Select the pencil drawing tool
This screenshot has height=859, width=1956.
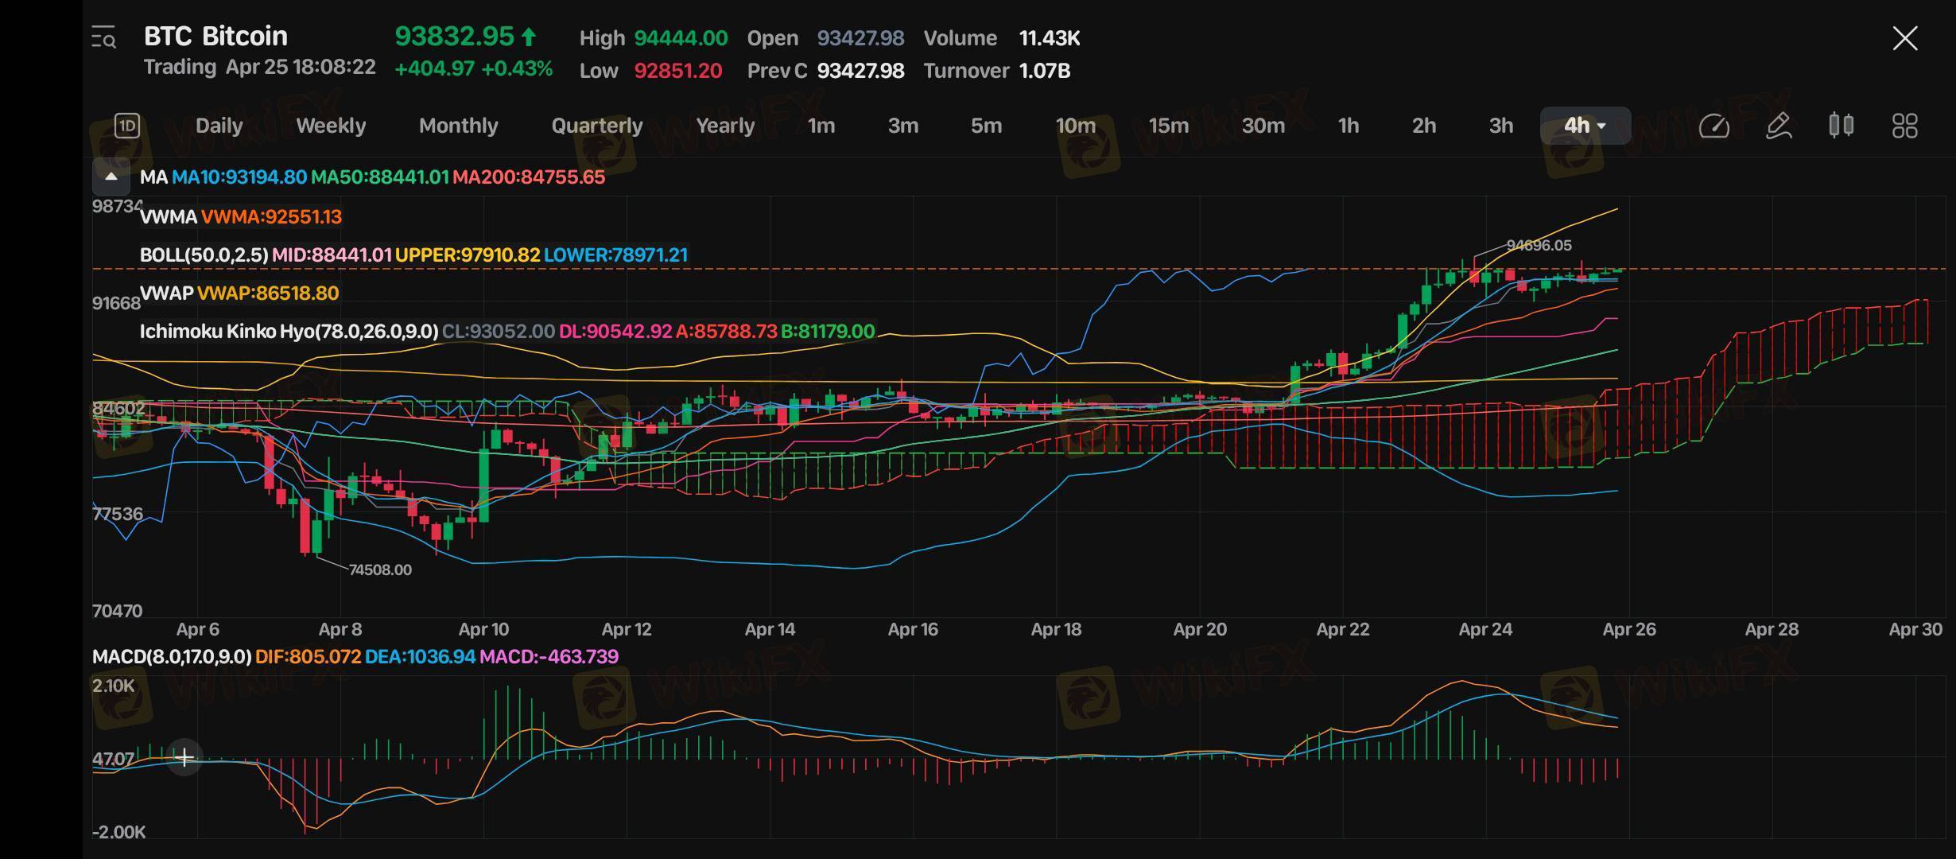pyautogui.click(x=1779, y=126)
